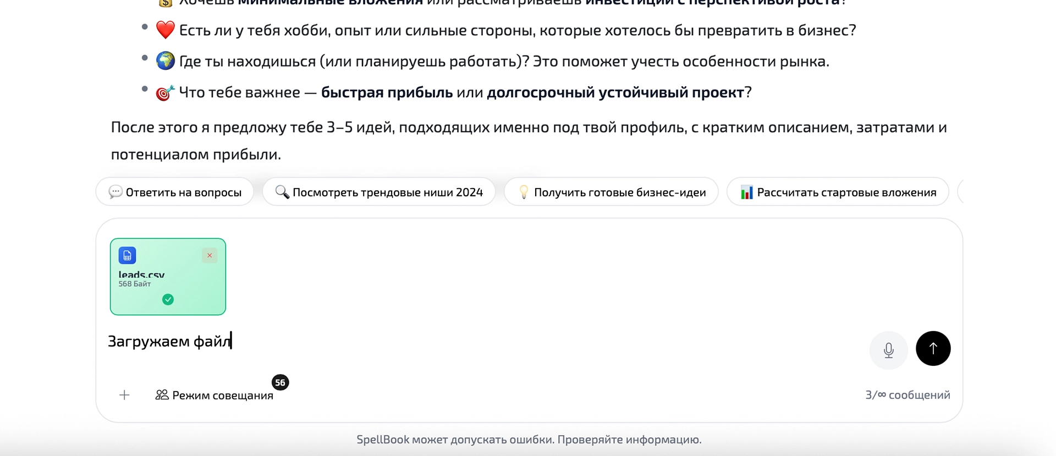Select the Посмотреть трендовые ниши 2024 chip
Viewport: 1056px width, 456px height.
tap(378, 192)
